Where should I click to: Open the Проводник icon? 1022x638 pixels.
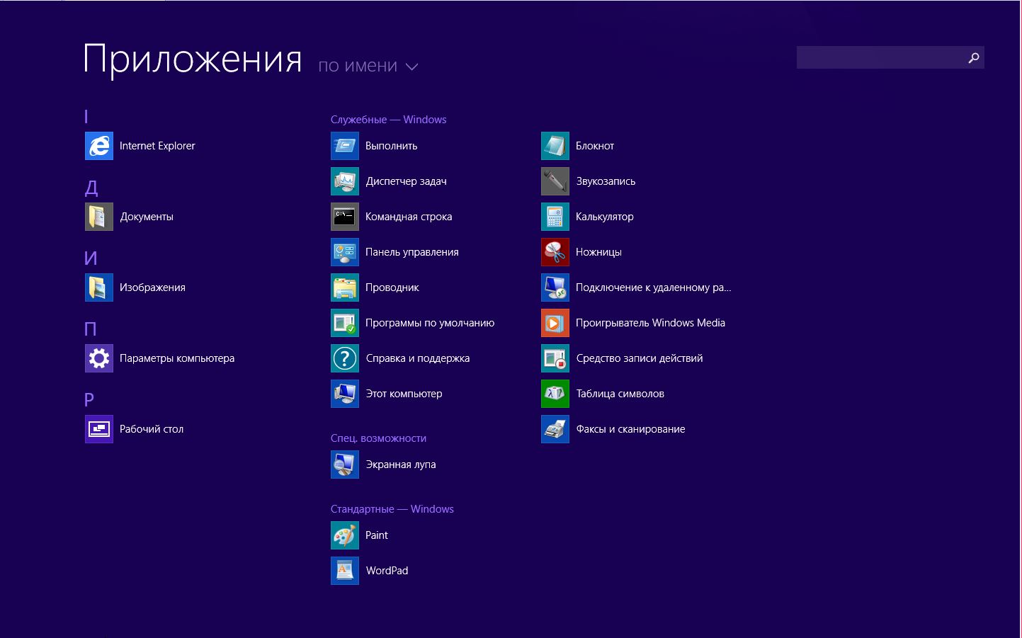(345, 287)
